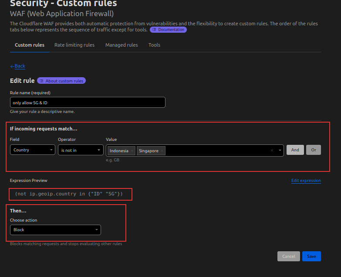Cancel editing the rule

288,256
